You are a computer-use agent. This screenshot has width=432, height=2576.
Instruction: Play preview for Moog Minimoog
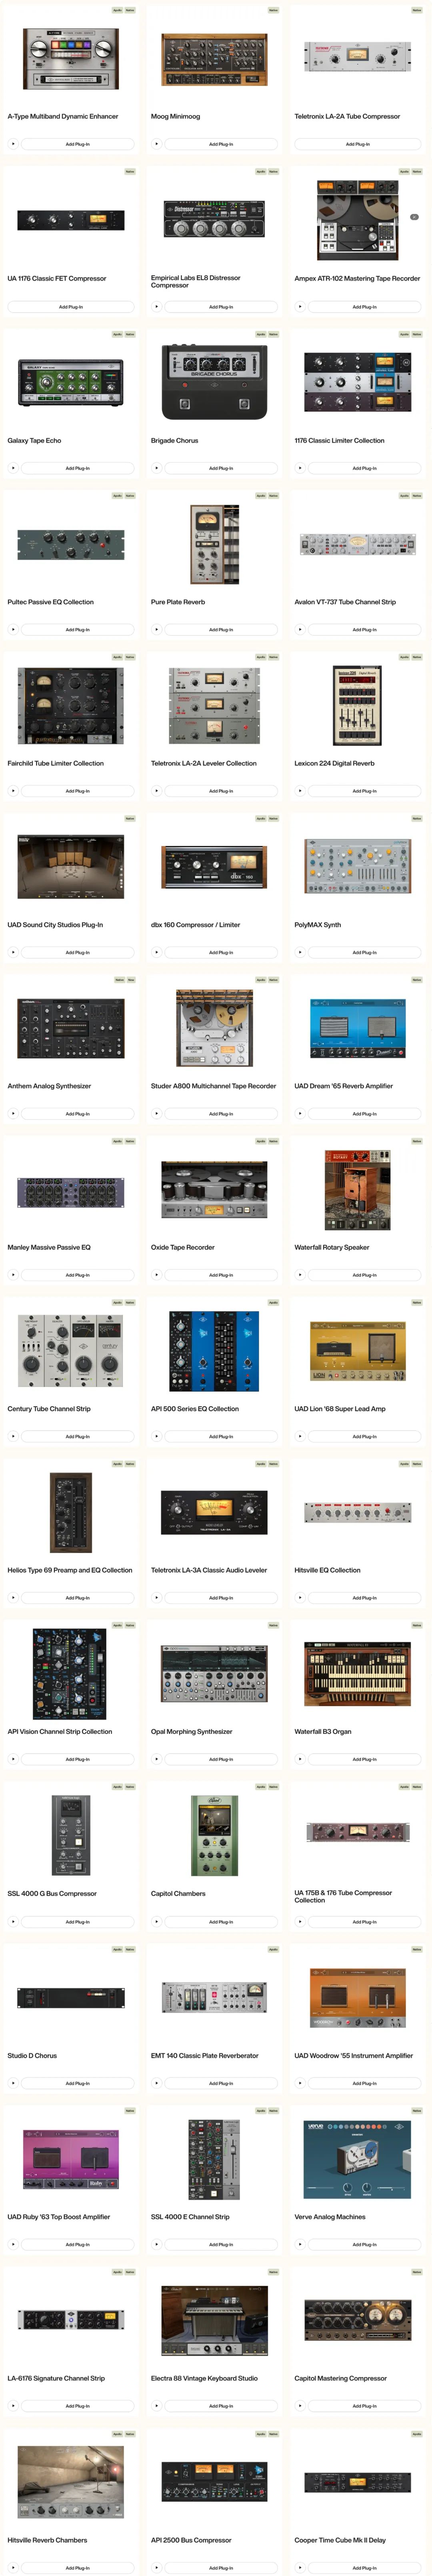157,144
